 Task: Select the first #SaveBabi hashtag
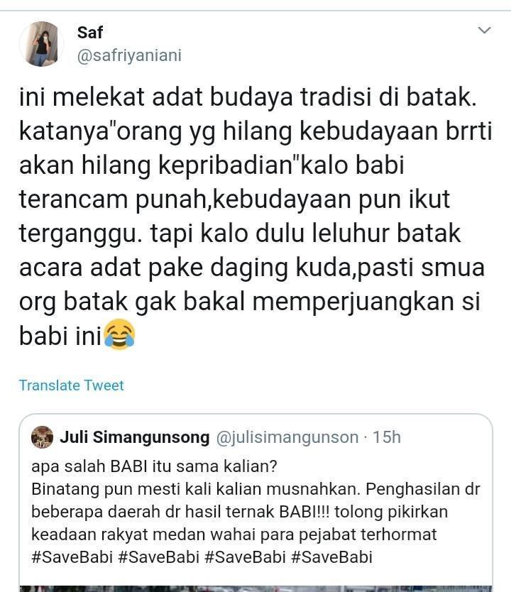pos(72,557)
